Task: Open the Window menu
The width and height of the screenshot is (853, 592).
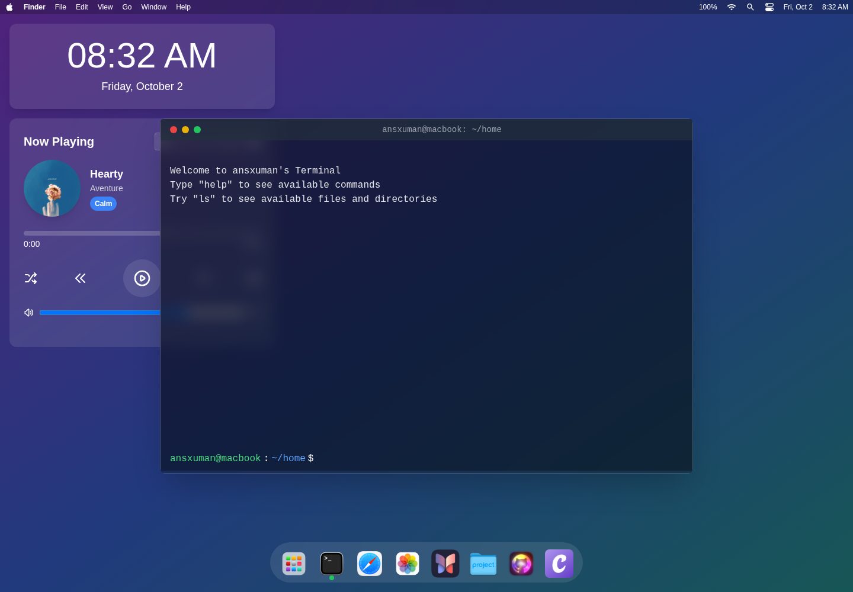Action: tap(153, 7)
